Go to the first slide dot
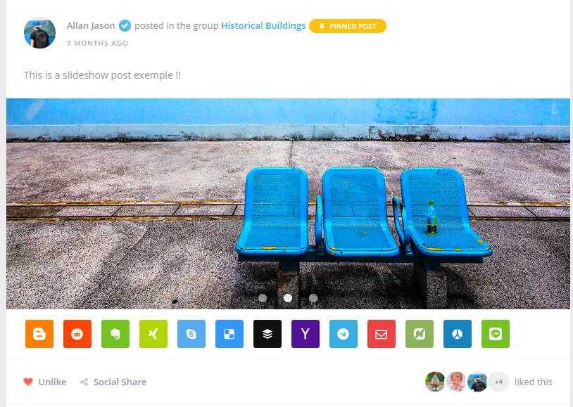 pyautogui.click(x=263, y=298)
